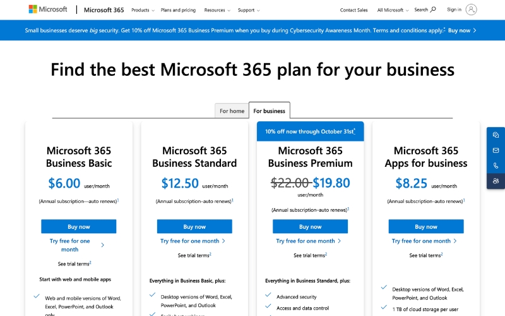Click the phone call icon

tap(496, 166)
